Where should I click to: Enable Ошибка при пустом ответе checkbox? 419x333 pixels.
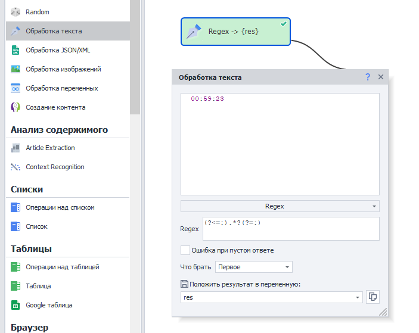pos(185,250)
